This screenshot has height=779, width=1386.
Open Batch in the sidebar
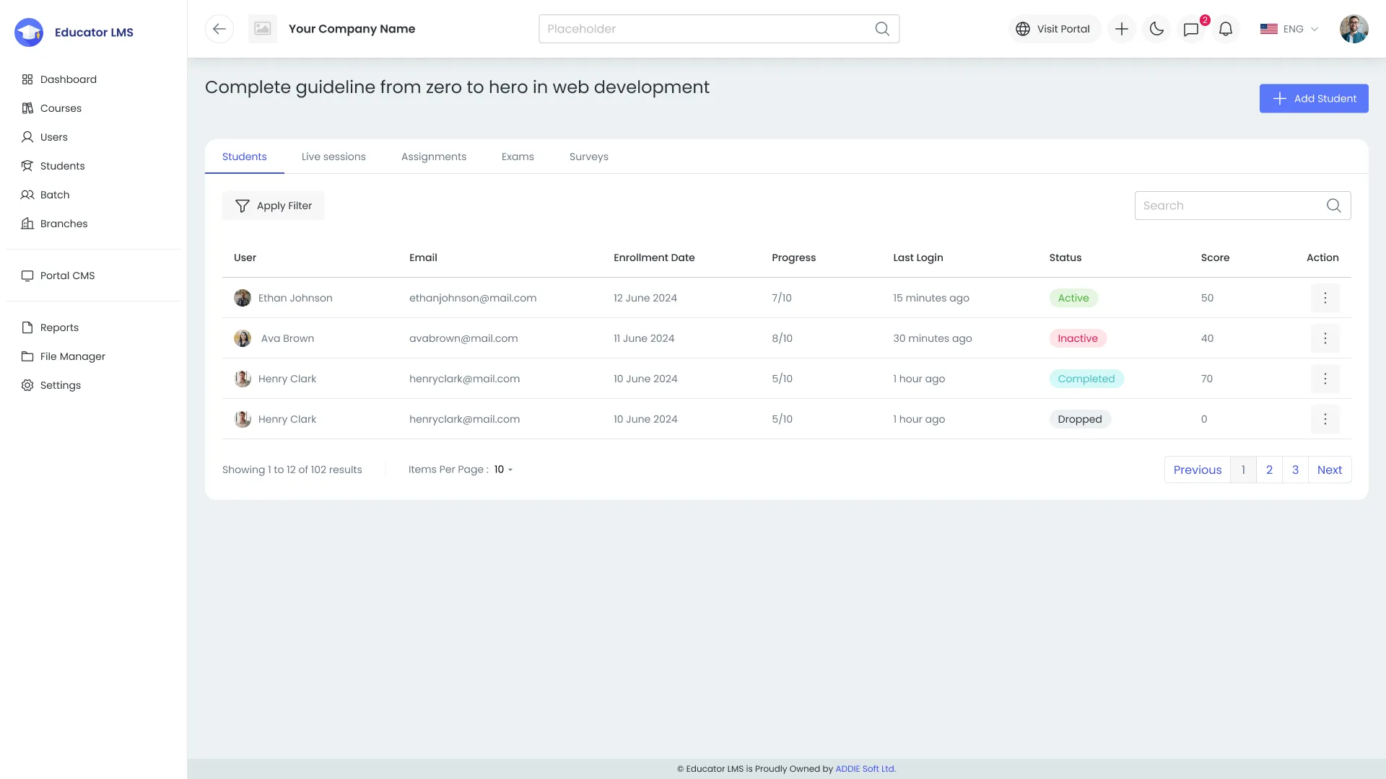55,195
